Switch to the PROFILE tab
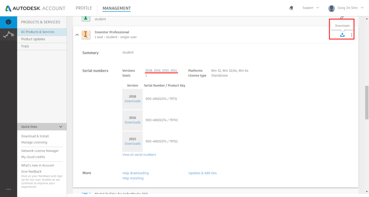Image resolution: width=369 pixels, height=197 pixels. click(x=84, y=8)
